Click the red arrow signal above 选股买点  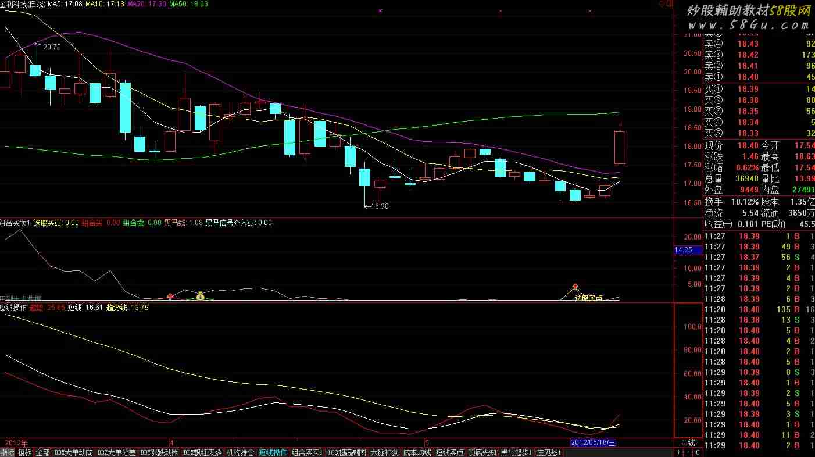pyautogui.click(x=575, y=287)
